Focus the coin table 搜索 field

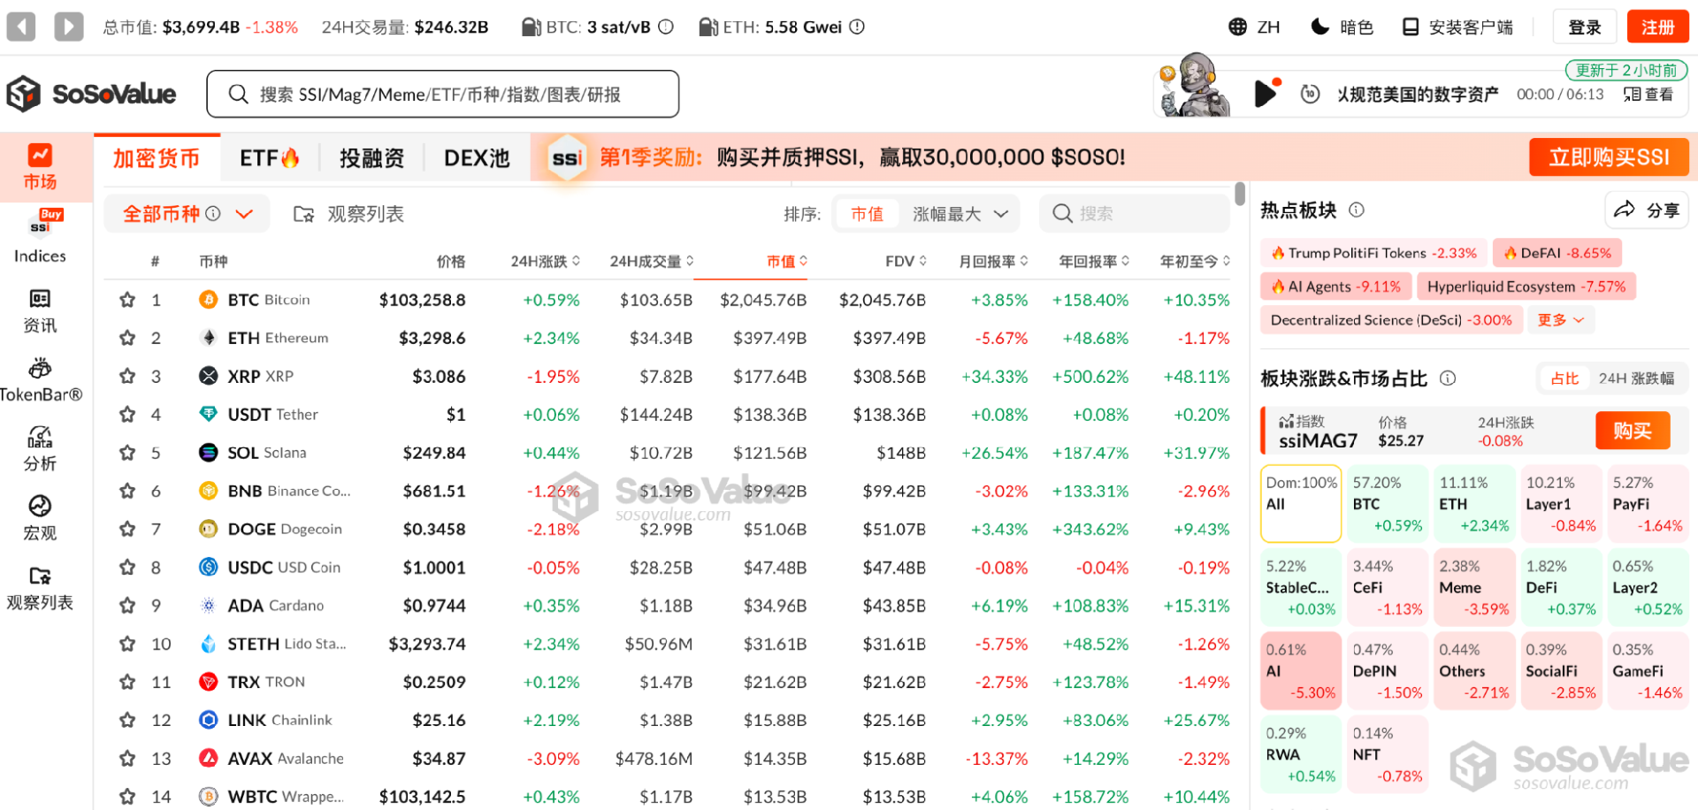(x=1134, y=213)
